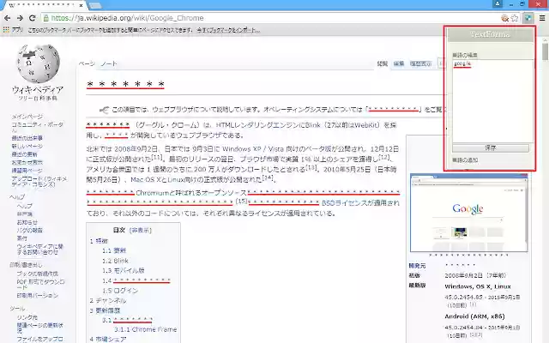Open footnote reference [15]
549x343 pixels.
click(241, 201)
